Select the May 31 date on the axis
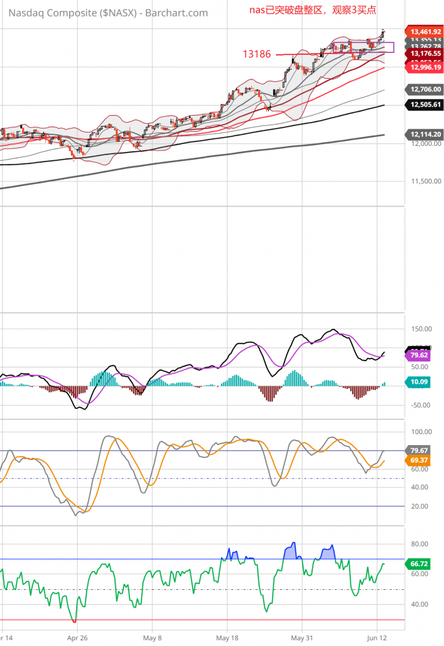 [x=302, y=637]
